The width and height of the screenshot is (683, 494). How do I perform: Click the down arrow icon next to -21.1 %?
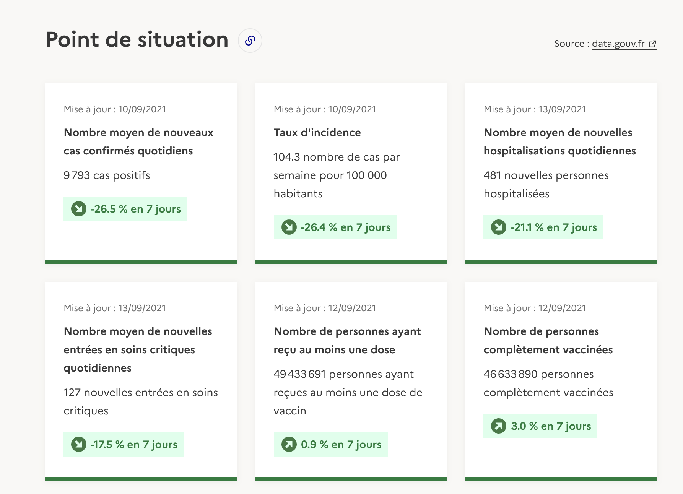[x=499, y=227]
